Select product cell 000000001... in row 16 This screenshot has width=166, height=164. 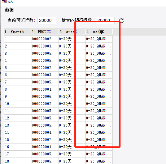pyautogui.click(x=45, y=147)
